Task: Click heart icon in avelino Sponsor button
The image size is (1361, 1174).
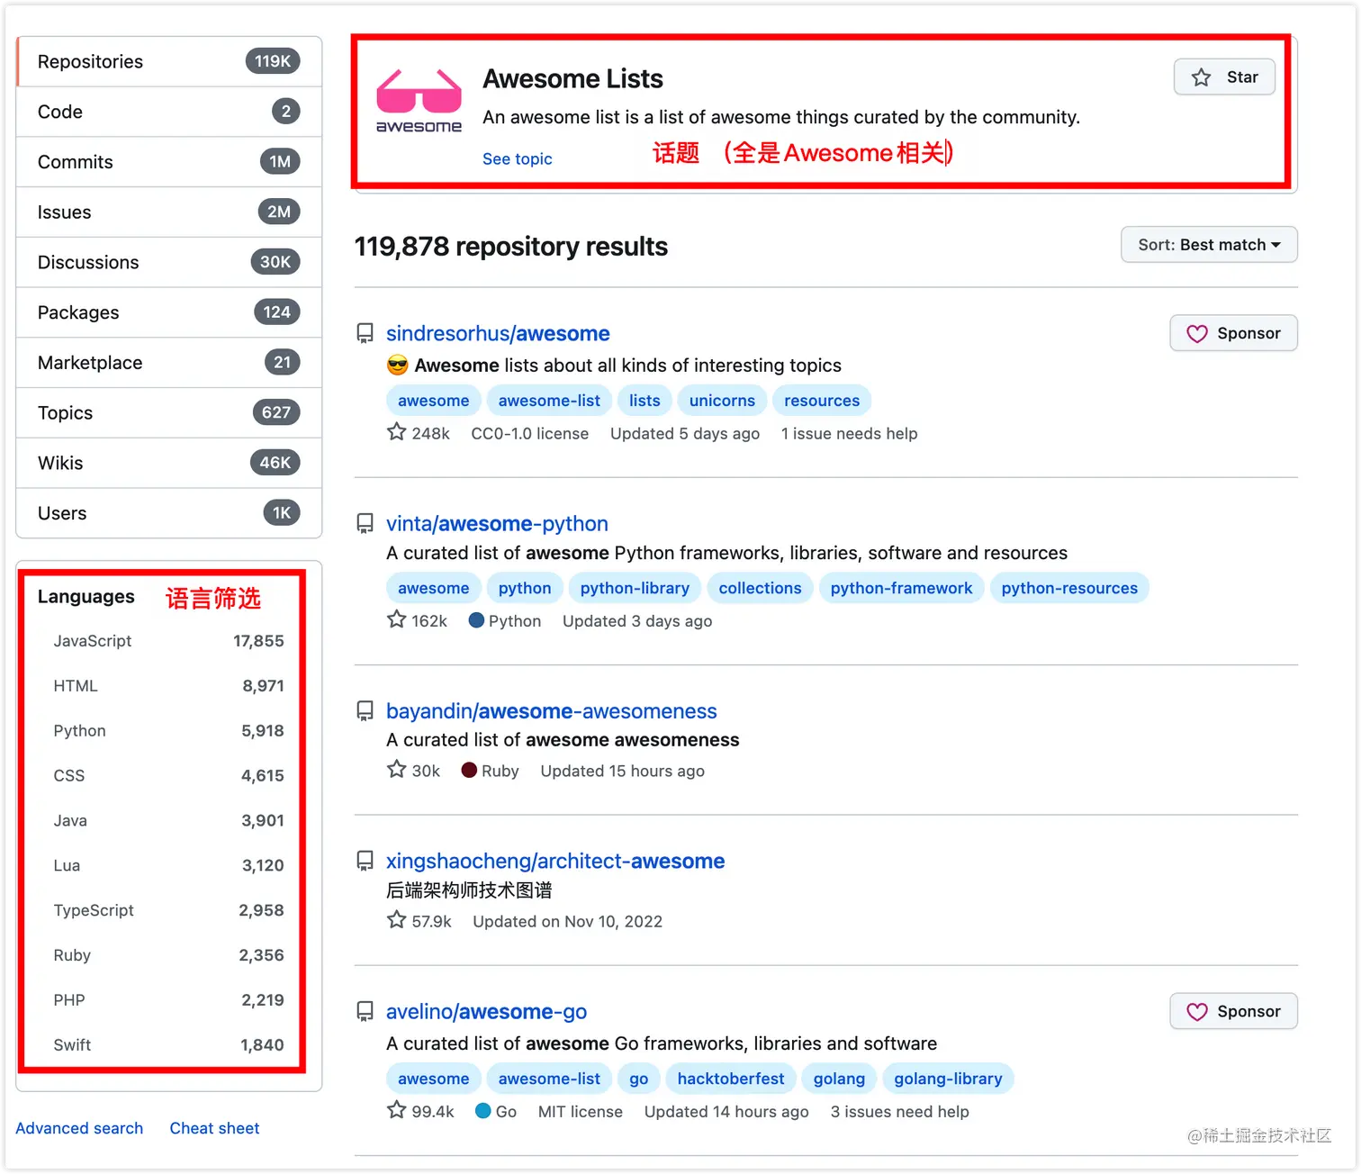Action: 1197,1012
